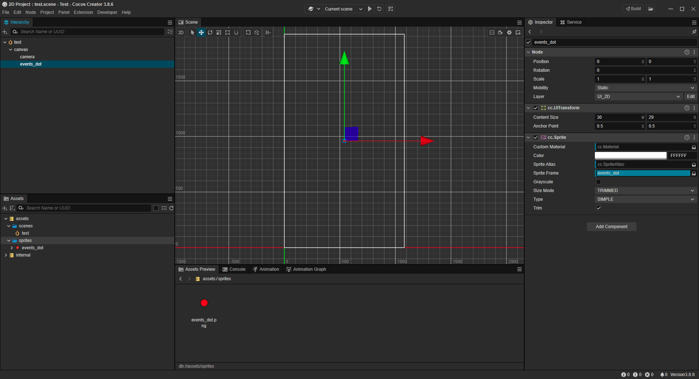Uncheck the Trim checkbox
The image size is (699, 379).
pyautogui.click(x=598, y=208)
